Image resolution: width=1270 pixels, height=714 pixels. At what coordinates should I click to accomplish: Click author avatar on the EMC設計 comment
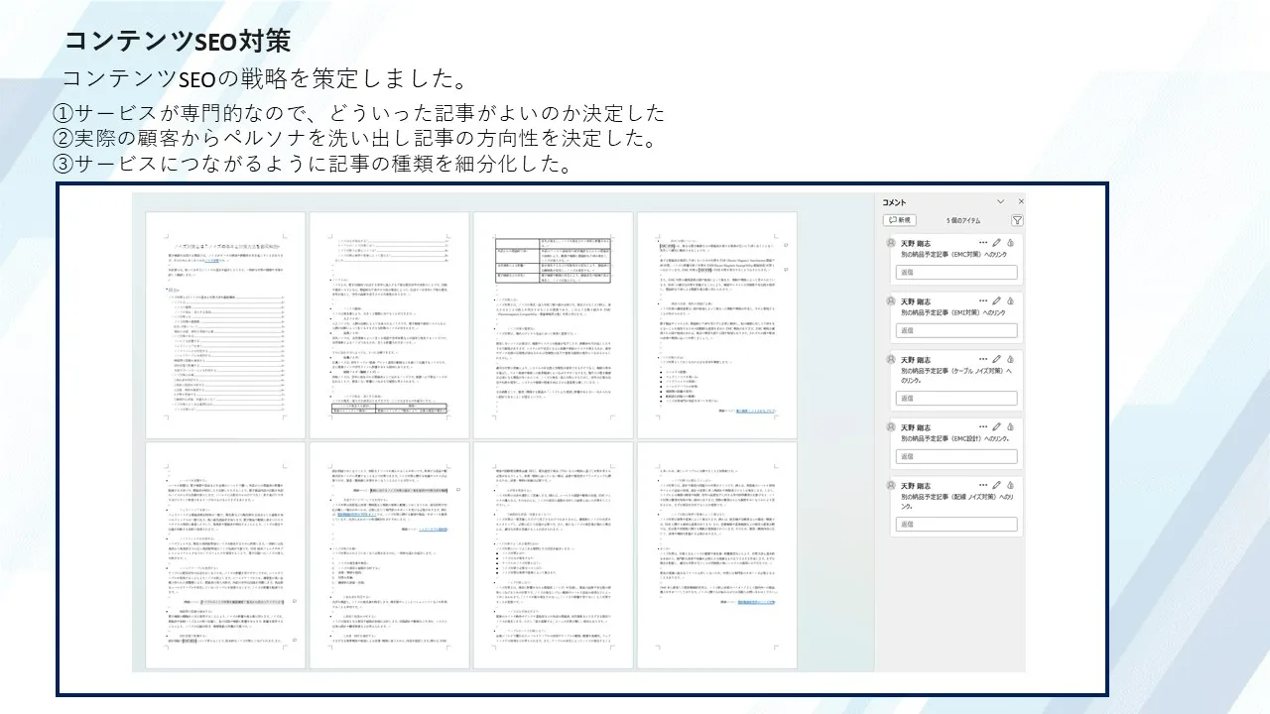(x=891, y=427)
